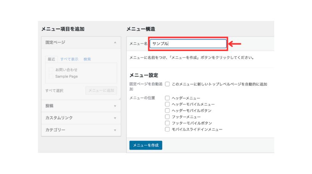Open the 検索 tab
Image resolution: width=312 pixels, height=174 pixels.
[87, 59]
